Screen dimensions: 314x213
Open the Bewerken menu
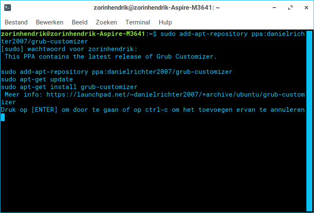[x=50, y=22]
